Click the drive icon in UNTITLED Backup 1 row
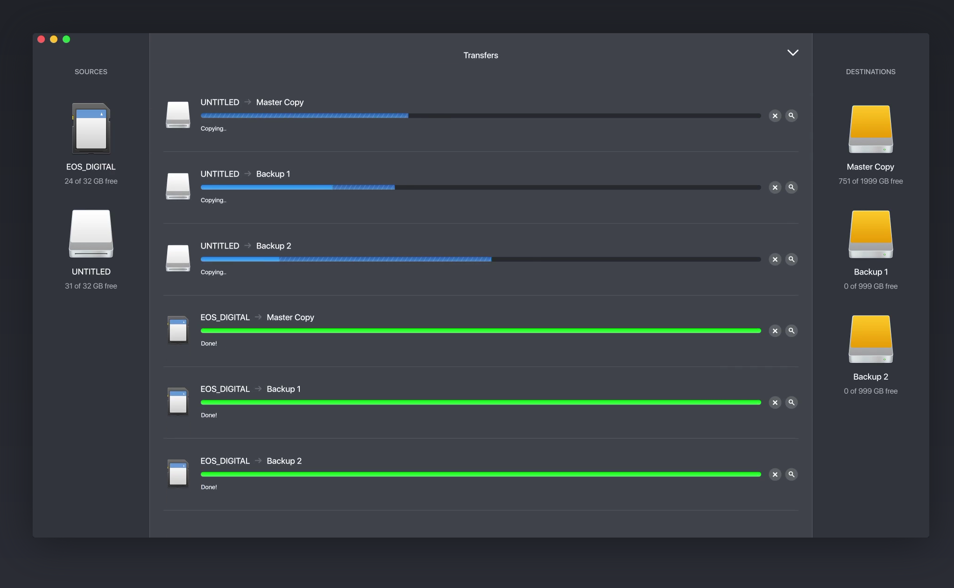The height and width of the screenshot is (588, 954). point(178,186)
